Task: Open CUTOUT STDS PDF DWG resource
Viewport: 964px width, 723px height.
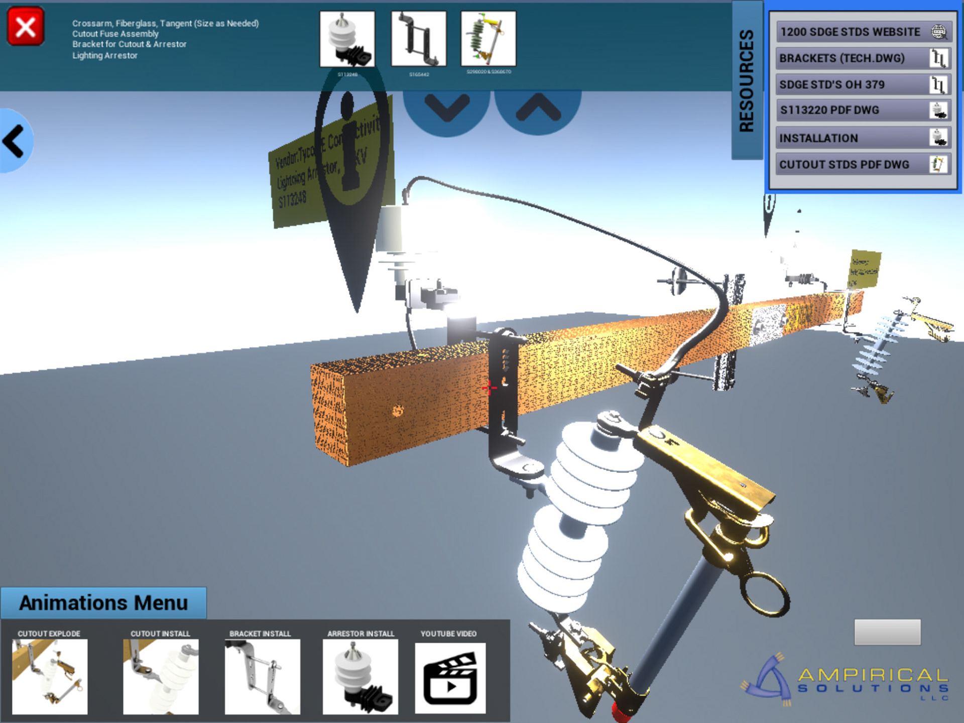Action: [863, 164]
